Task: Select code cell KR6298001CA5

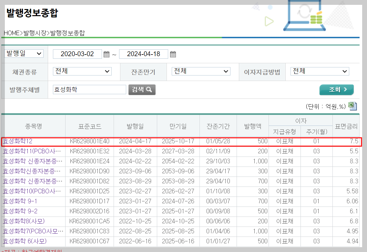Action: pos(90,221)
